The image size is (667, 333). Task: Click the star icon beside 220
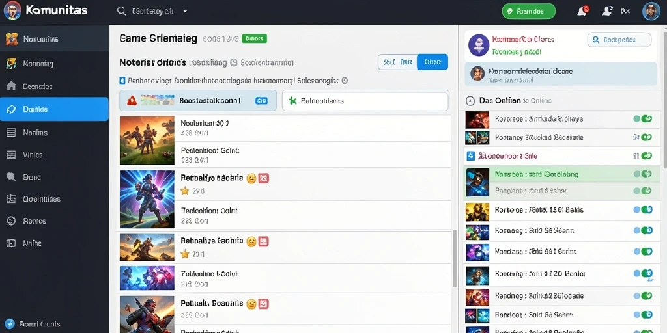pyautogui.click(x=184, y=191)
